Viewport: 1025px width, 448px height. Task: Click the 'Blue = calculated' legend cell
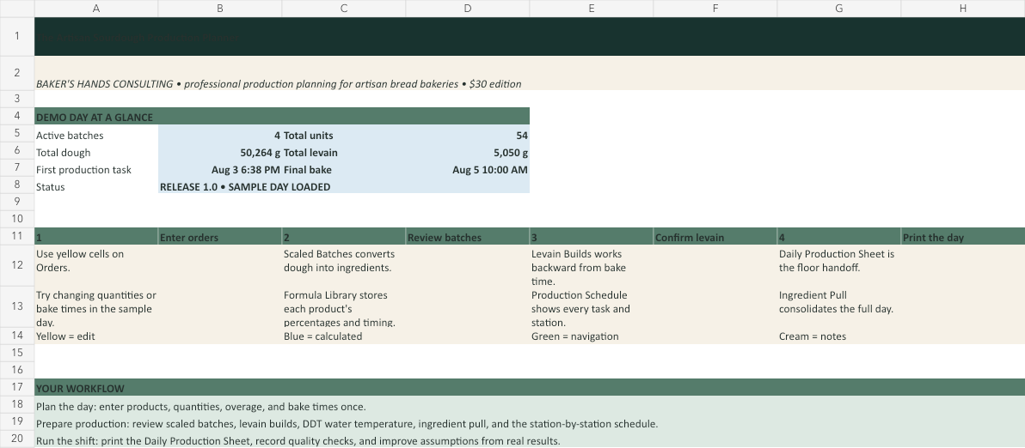(x=344, y=336)
